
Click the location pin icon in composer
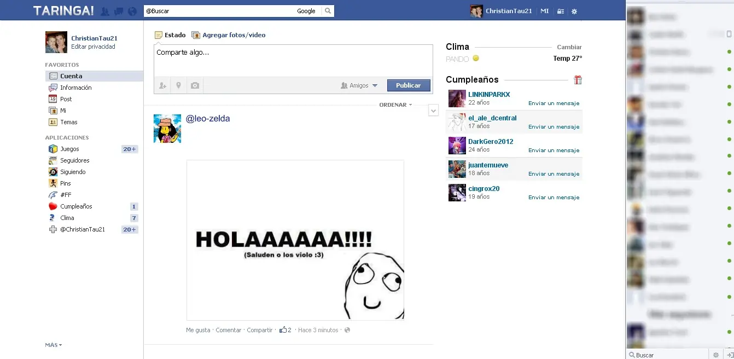pyautogui.click(x=178, y=85)
